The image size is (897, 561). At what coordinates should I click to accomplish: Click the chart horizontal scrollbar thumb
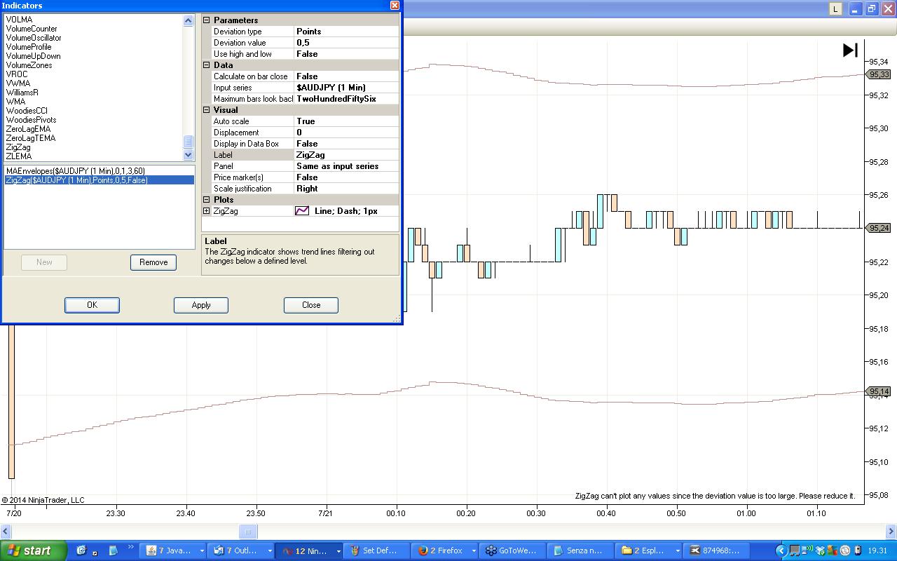248,532
